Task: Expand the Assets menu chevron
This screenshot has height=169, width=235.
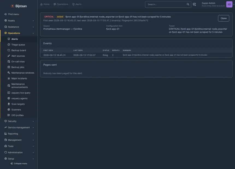Action: click(x=33, y=21)
